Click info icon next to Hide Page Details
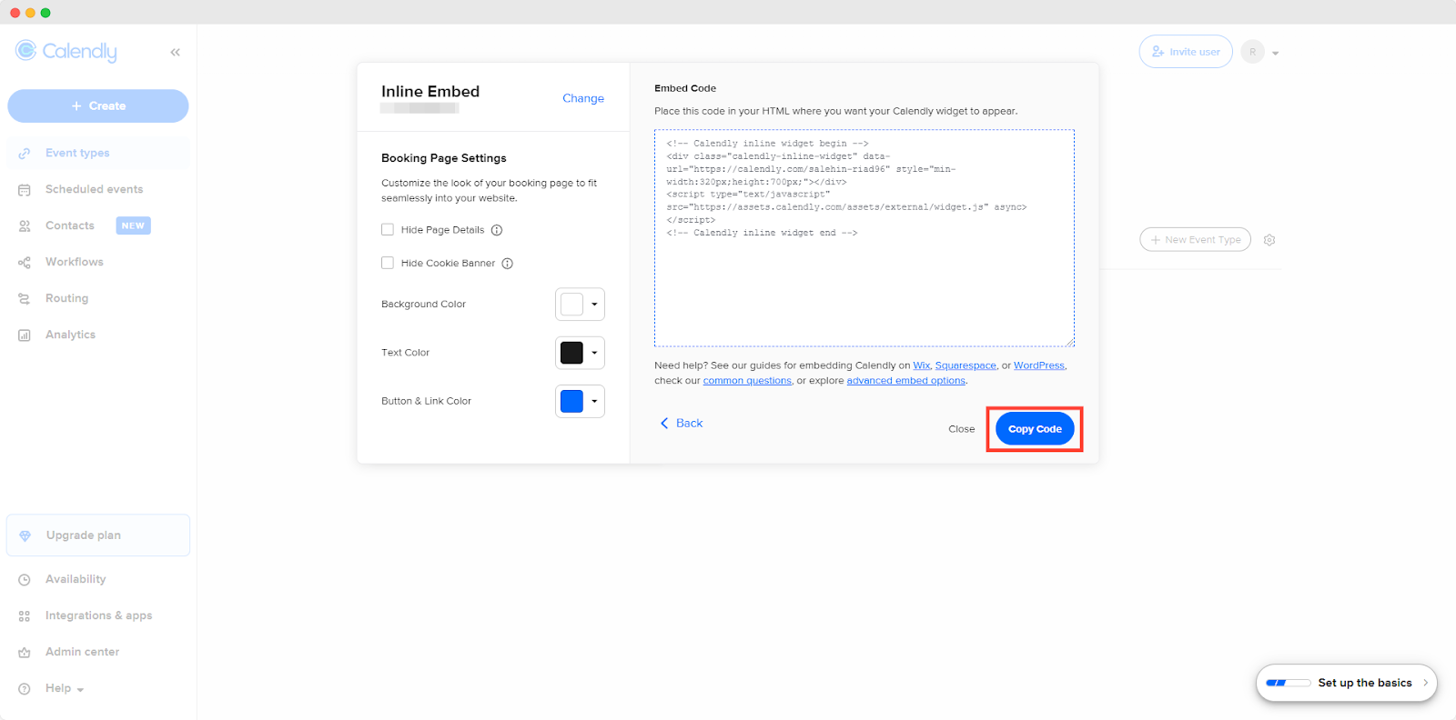 497,230
